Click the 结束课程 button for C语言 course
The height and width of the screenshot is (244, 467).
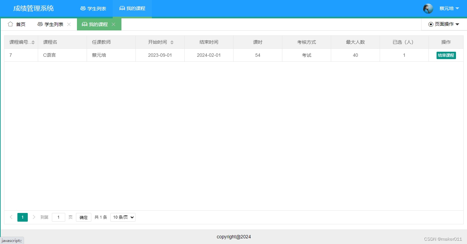tap(446, 55)
